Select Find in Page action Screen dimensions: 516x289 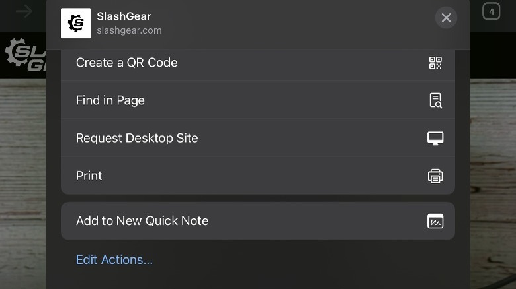110,100
